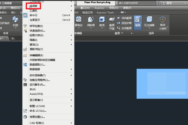The image size is (188, 125).
Task: Open the Isolate 隔离(I) submenu
Action: pos(48,40)
